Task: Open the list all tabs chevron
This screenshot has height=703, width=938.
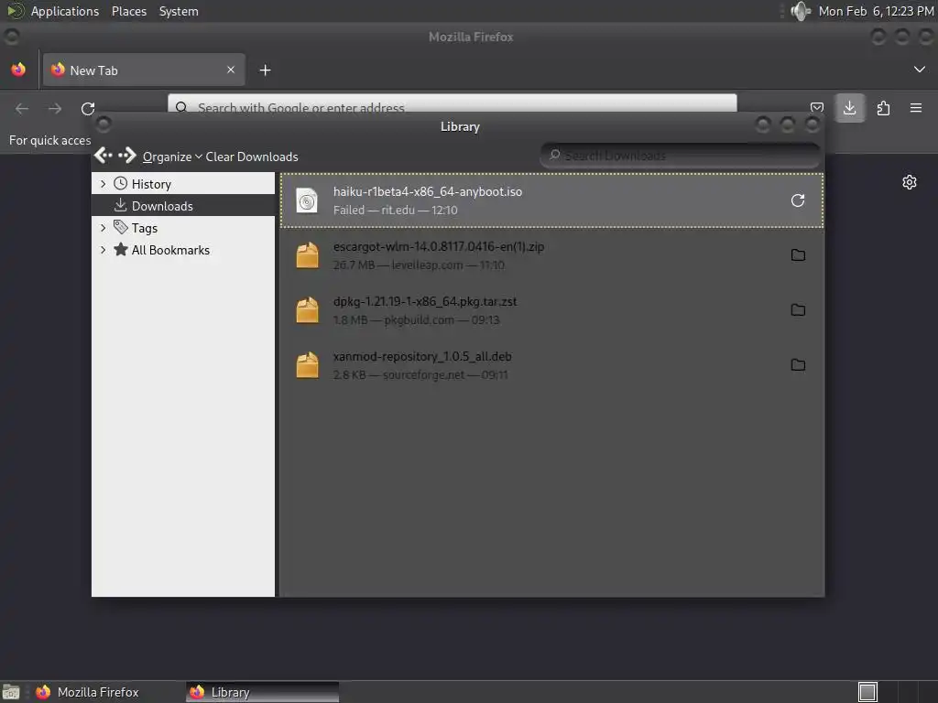Action: [920, 70]
